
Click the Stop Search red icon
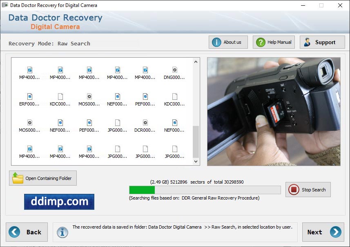[295, 189]
